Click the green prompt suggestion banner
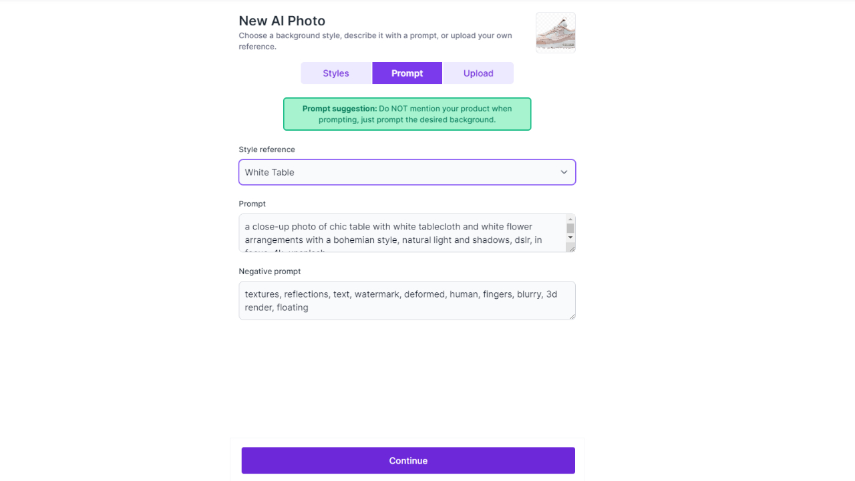This screenshot has height=481, width=855. 407,113
